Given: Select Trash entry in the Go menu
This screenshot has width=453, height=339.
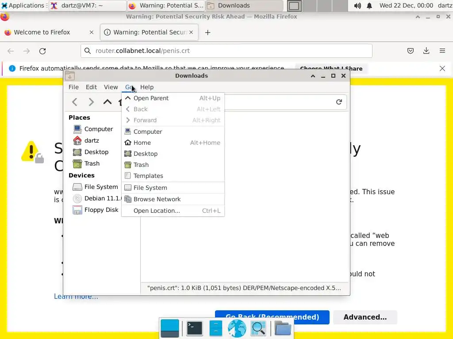Looking at the screenshot, I should (x=173, y=165).
